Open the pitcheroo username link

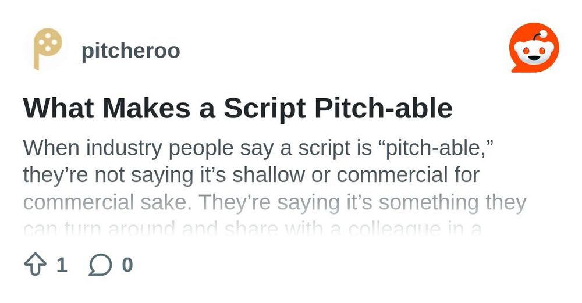tap(130, 50)
